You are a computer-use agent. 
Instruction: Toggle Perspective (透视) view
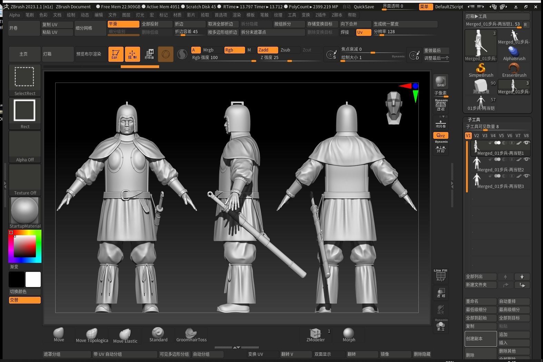(x=441, y=105)
